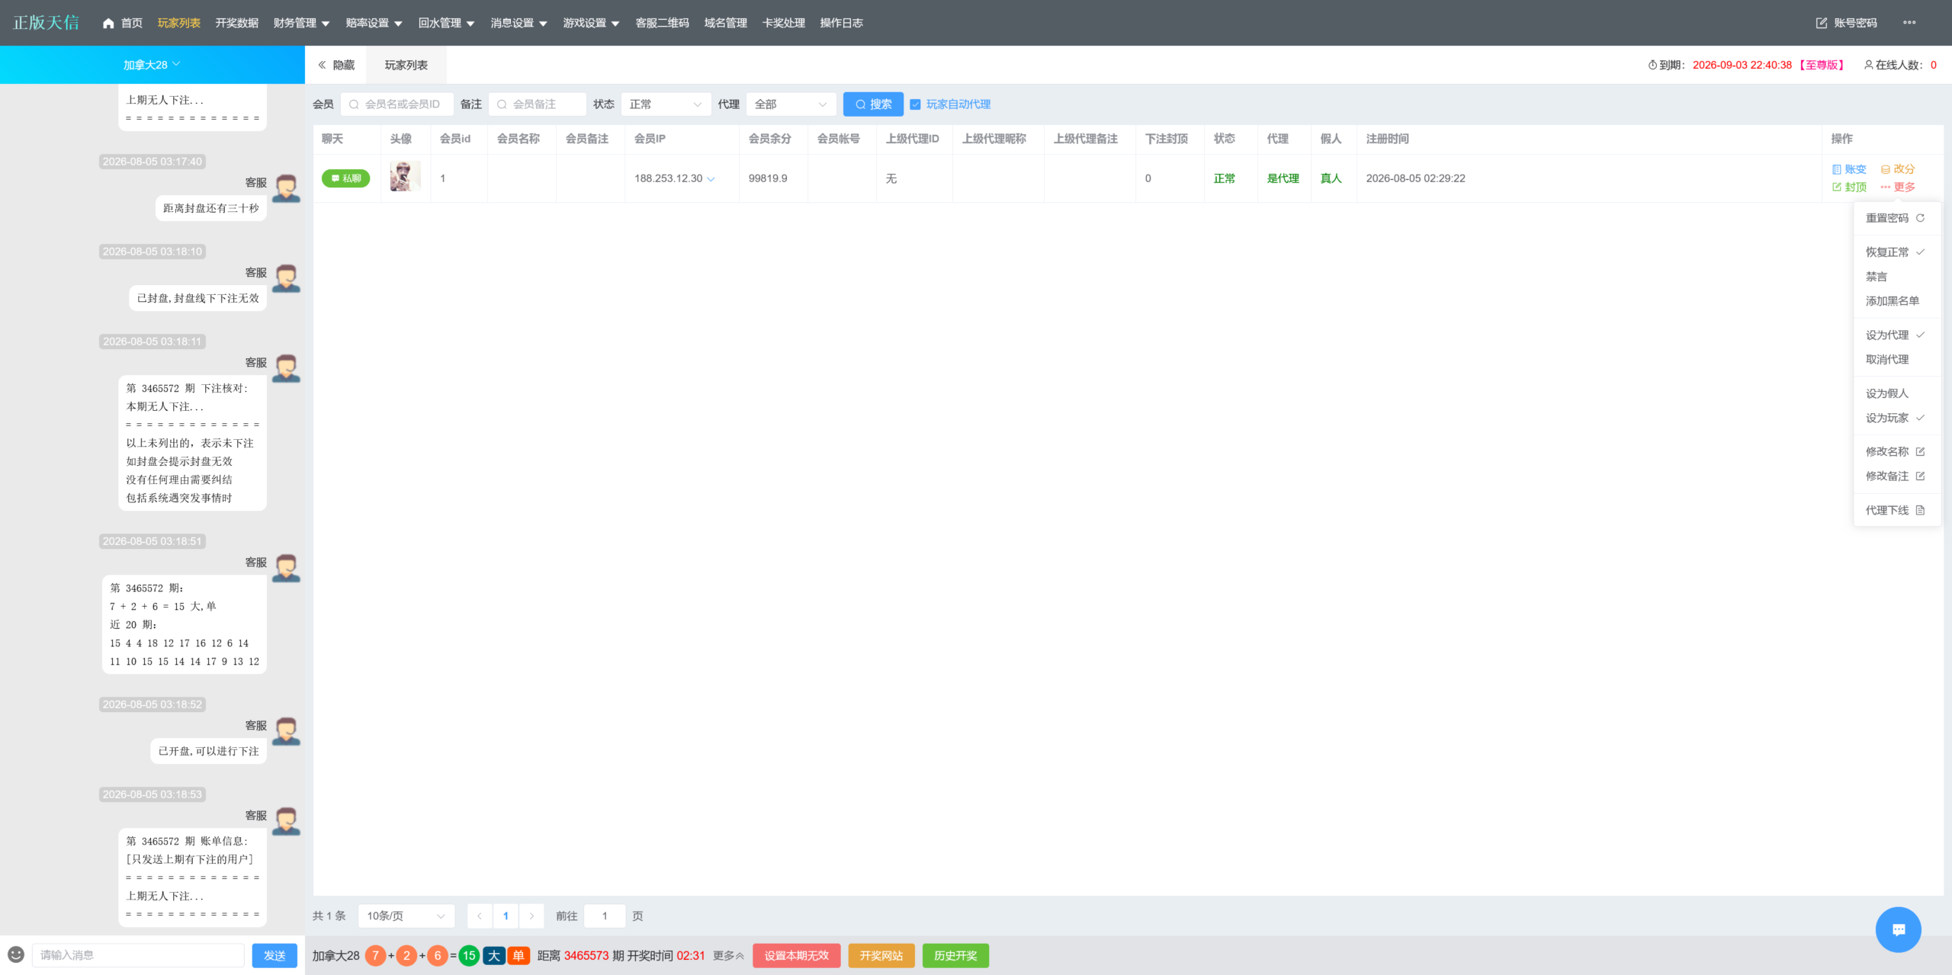Open 卡奖处理 in top navigation
The width and height of the screenshot is (1952, 975).
click(x=783, y=23)
